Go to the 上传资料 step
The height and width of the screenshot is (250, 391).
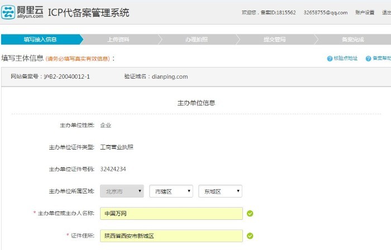[118, 40]
